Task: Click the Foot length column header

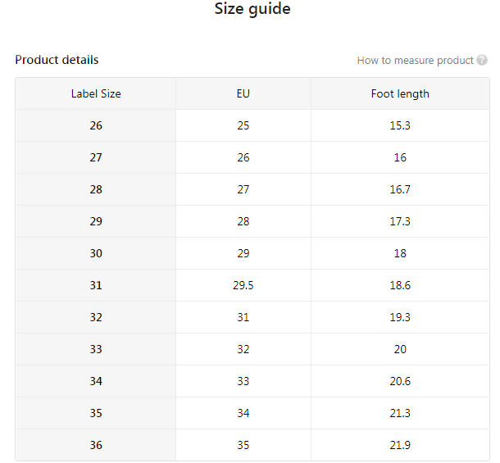Action: (x=400, y=94)
